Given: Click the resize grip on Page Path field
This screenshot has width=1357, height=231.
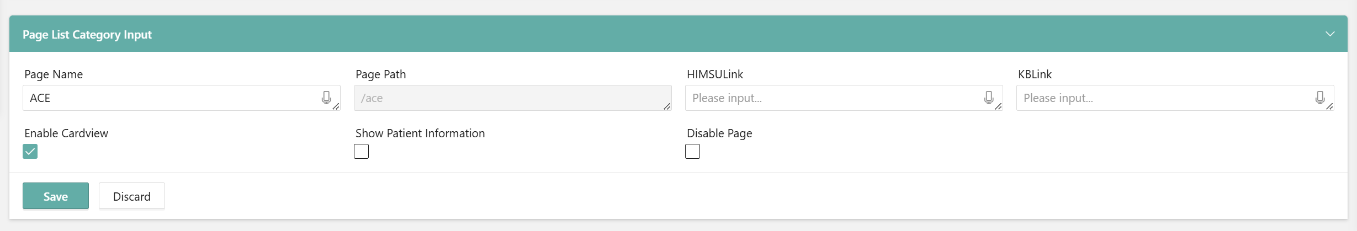Looking at the screenshot, I should point(667,106).
